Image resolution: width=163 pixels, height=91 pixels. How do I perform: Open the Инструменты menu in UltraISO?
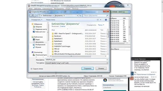tap(59, 9)
